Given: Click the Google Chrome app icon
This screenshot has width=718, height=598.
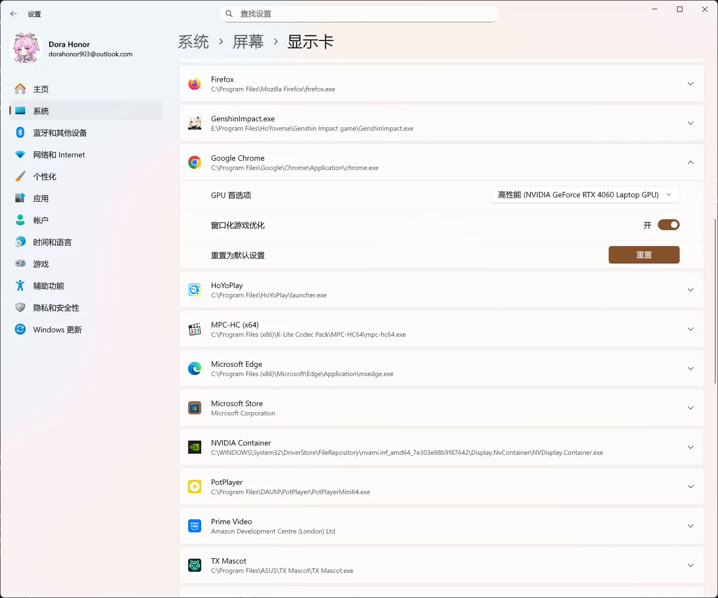Looking at the screenshot, I should 195,162.
